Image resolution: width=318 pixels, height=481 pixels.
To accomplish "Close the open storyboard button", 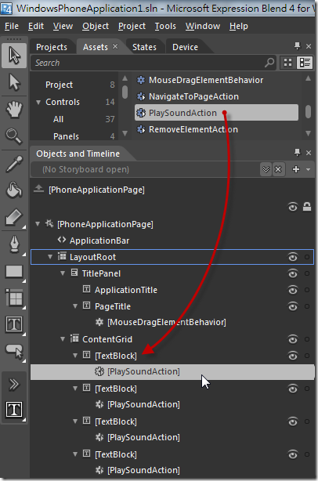I will pos(278,169).
